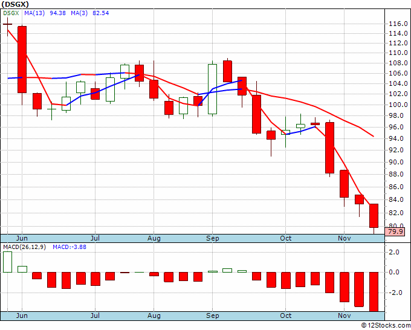This screenshot has width=411, height=330.
Task: Click the 2.0 MACD axis label
Action: (x=394, y=253)
